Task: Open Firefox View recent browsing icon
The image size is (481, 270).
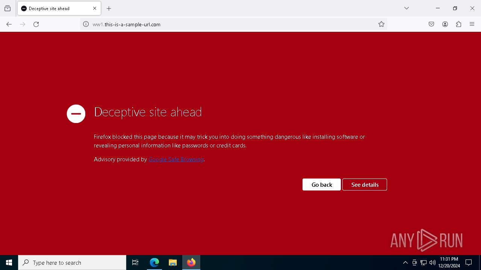Action: [8, 8]
